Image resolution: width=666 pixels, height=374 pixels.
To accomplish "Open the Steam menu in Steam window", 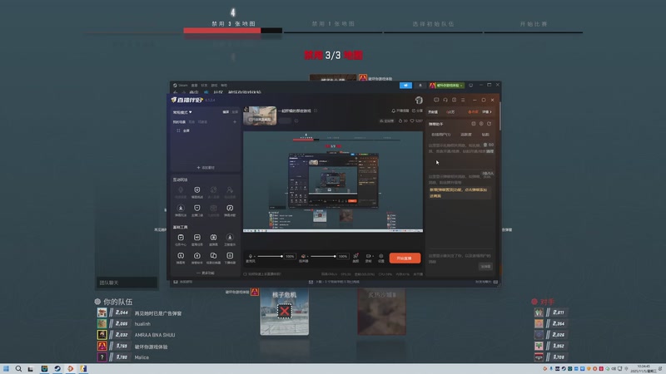I will [181, 86].
